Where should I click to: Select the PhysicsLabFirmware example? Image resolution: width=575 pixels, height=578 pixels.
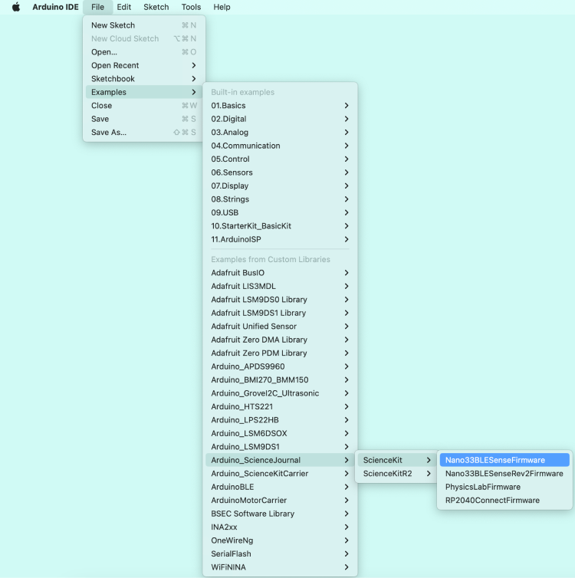coord(482,487)
